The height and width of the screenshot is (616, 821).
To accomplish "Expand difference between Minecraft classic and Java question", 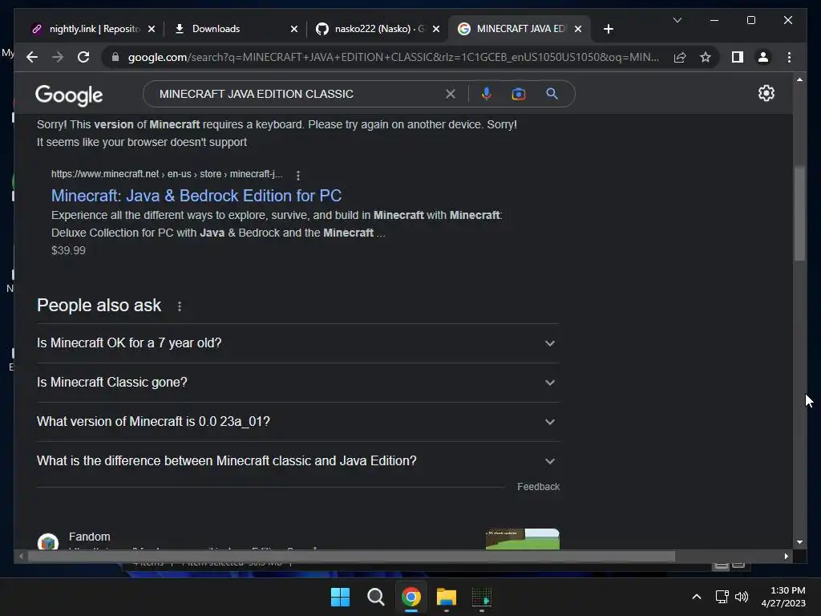I will (298, 461).
